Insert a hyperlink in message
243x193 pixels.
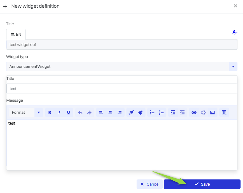[194, 113]
